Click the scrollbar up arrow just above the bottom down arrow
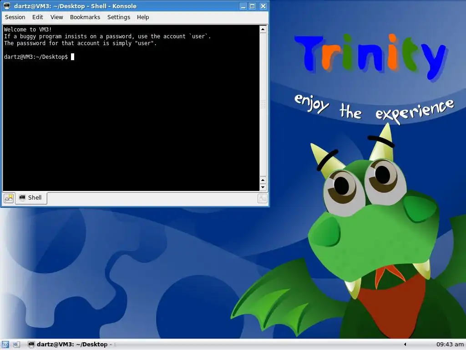 coord(263,180)
